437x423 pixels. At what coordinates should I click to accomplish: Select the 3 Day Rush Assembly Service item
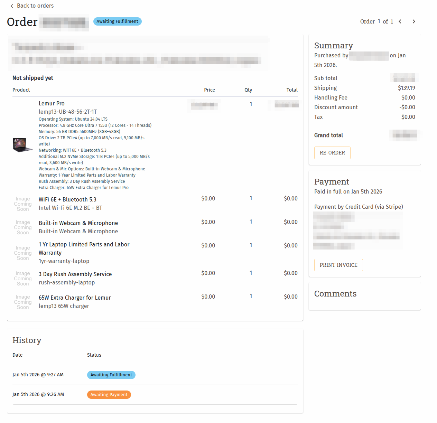point(75,274)
